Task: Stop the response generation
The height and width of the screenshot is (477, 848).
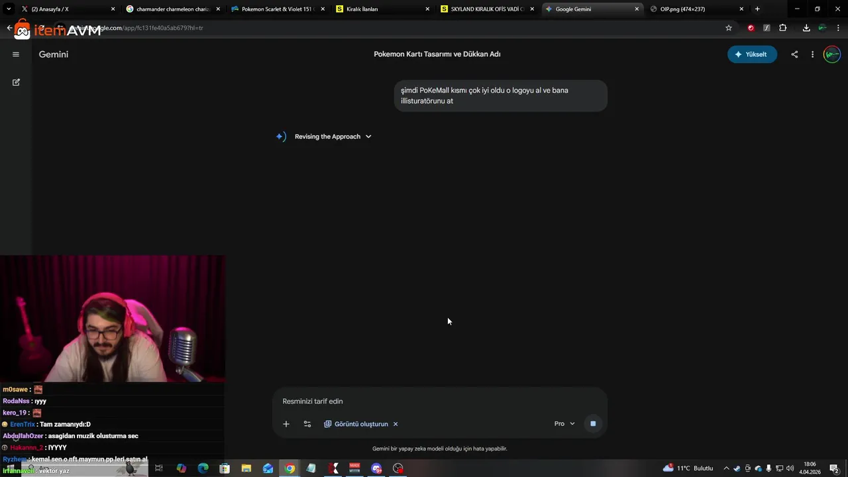Action: click(x=593, y=424)
